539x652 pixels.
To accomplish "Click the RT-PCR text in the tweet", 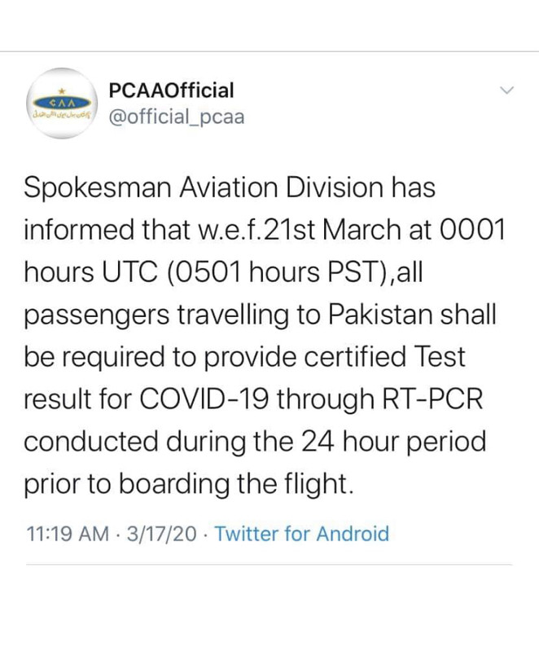I will pyautogui.click(x=432, y=399).
